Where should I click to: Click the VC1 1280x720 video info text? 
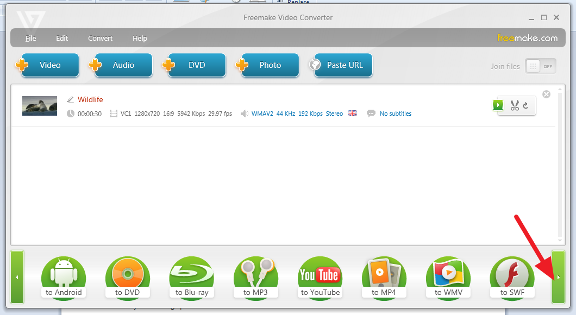point(176,114)
